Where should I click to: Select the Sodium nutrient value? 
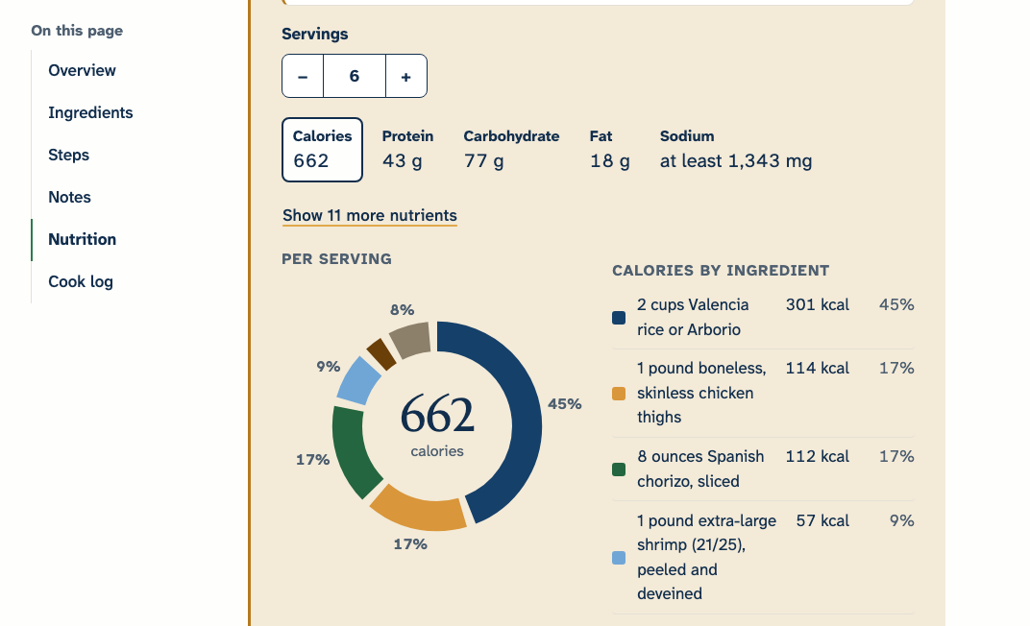coord(736,150)
